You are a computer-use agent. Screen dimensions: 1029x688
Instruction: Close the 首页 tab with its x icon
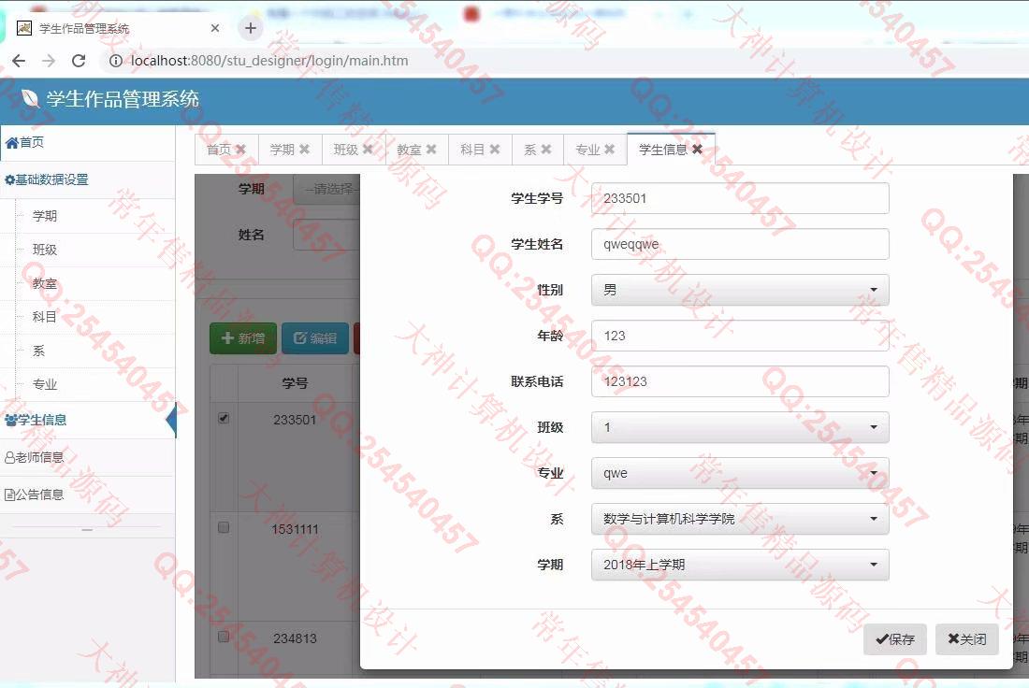click(x=240, y=150)
